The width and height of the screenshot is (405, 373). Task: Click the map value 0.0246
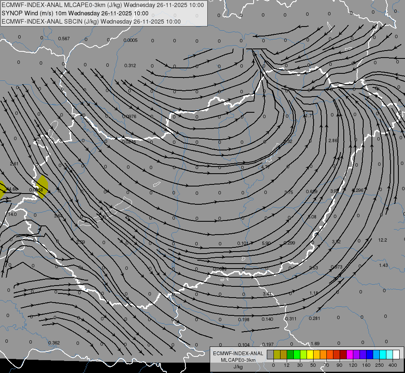point(129,142)
